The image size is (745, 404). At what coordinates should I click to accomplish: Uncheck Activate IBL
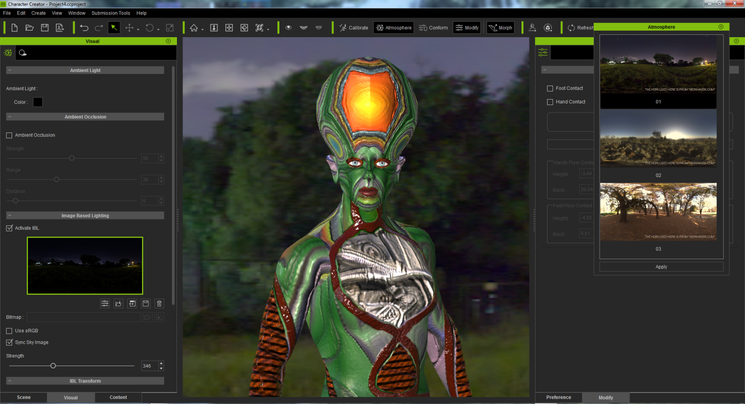9,228
